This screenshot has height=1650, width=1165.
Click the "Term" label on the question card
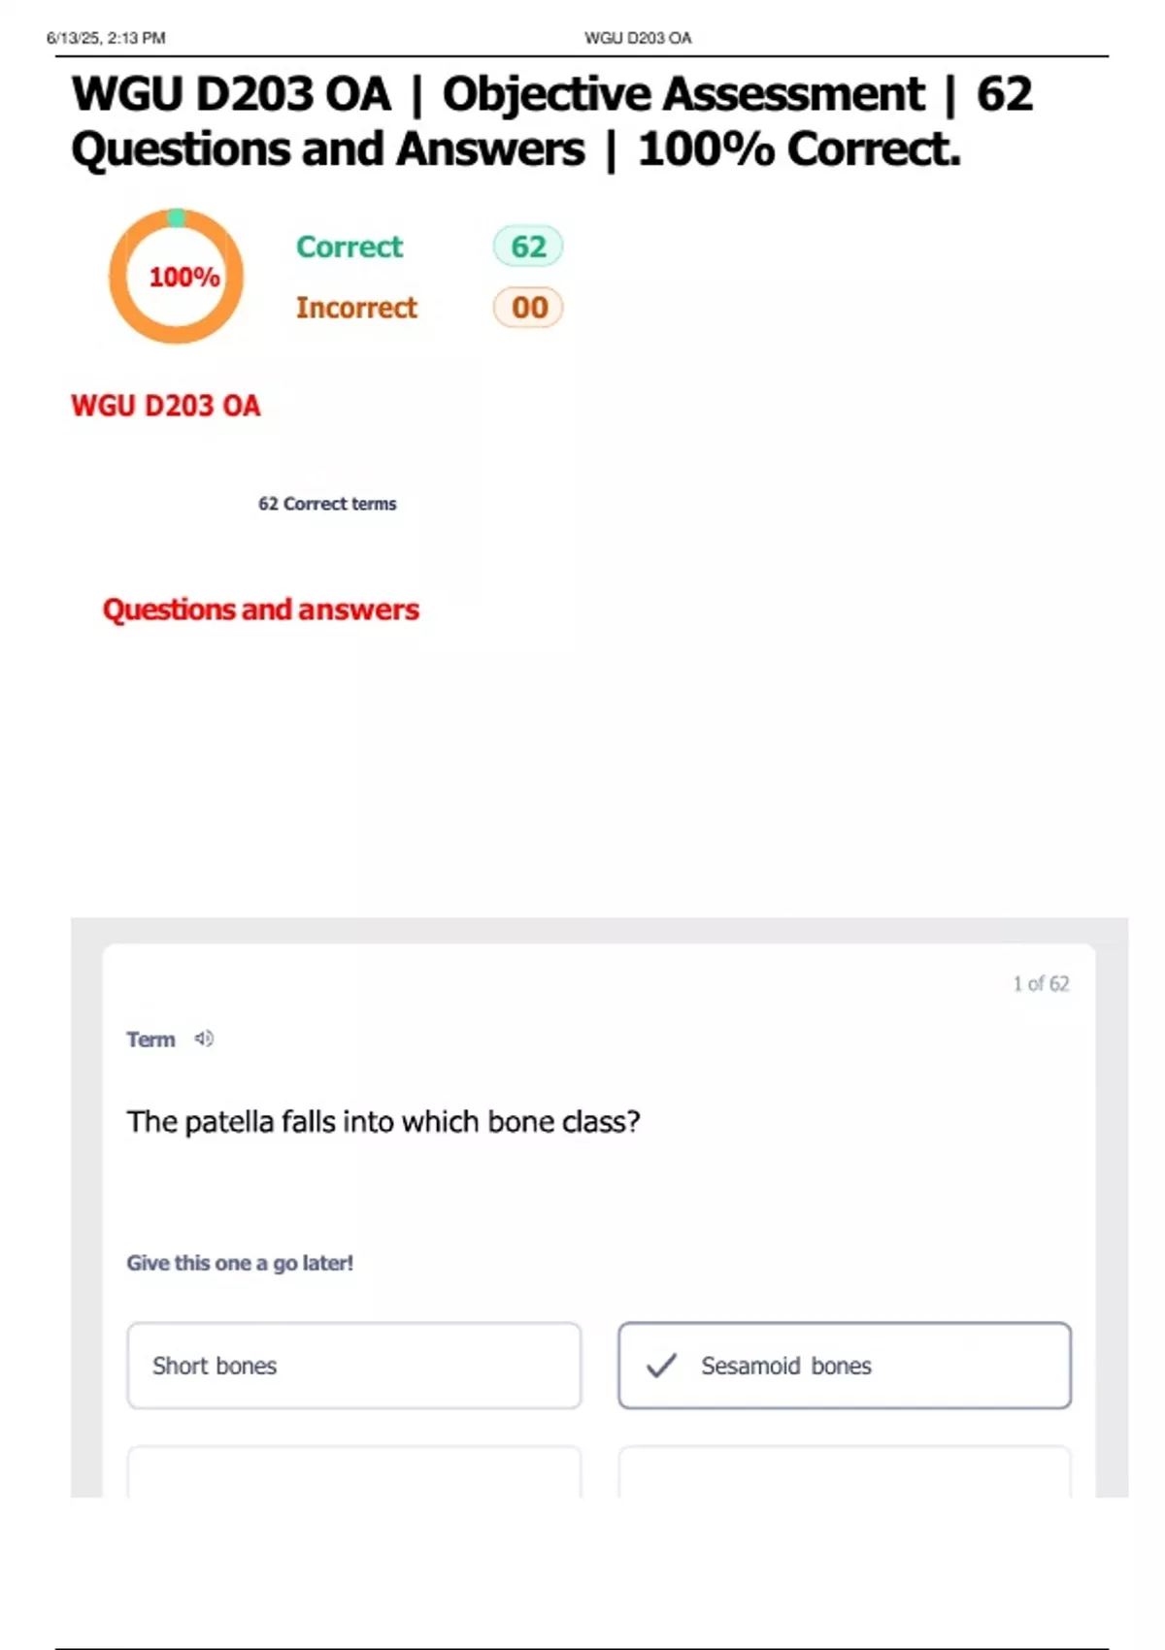click(x=150, y=1039)
